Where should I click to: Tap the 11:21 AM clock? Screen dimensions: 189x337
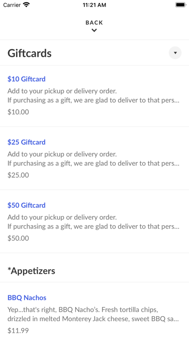click(x=94, y=5)
